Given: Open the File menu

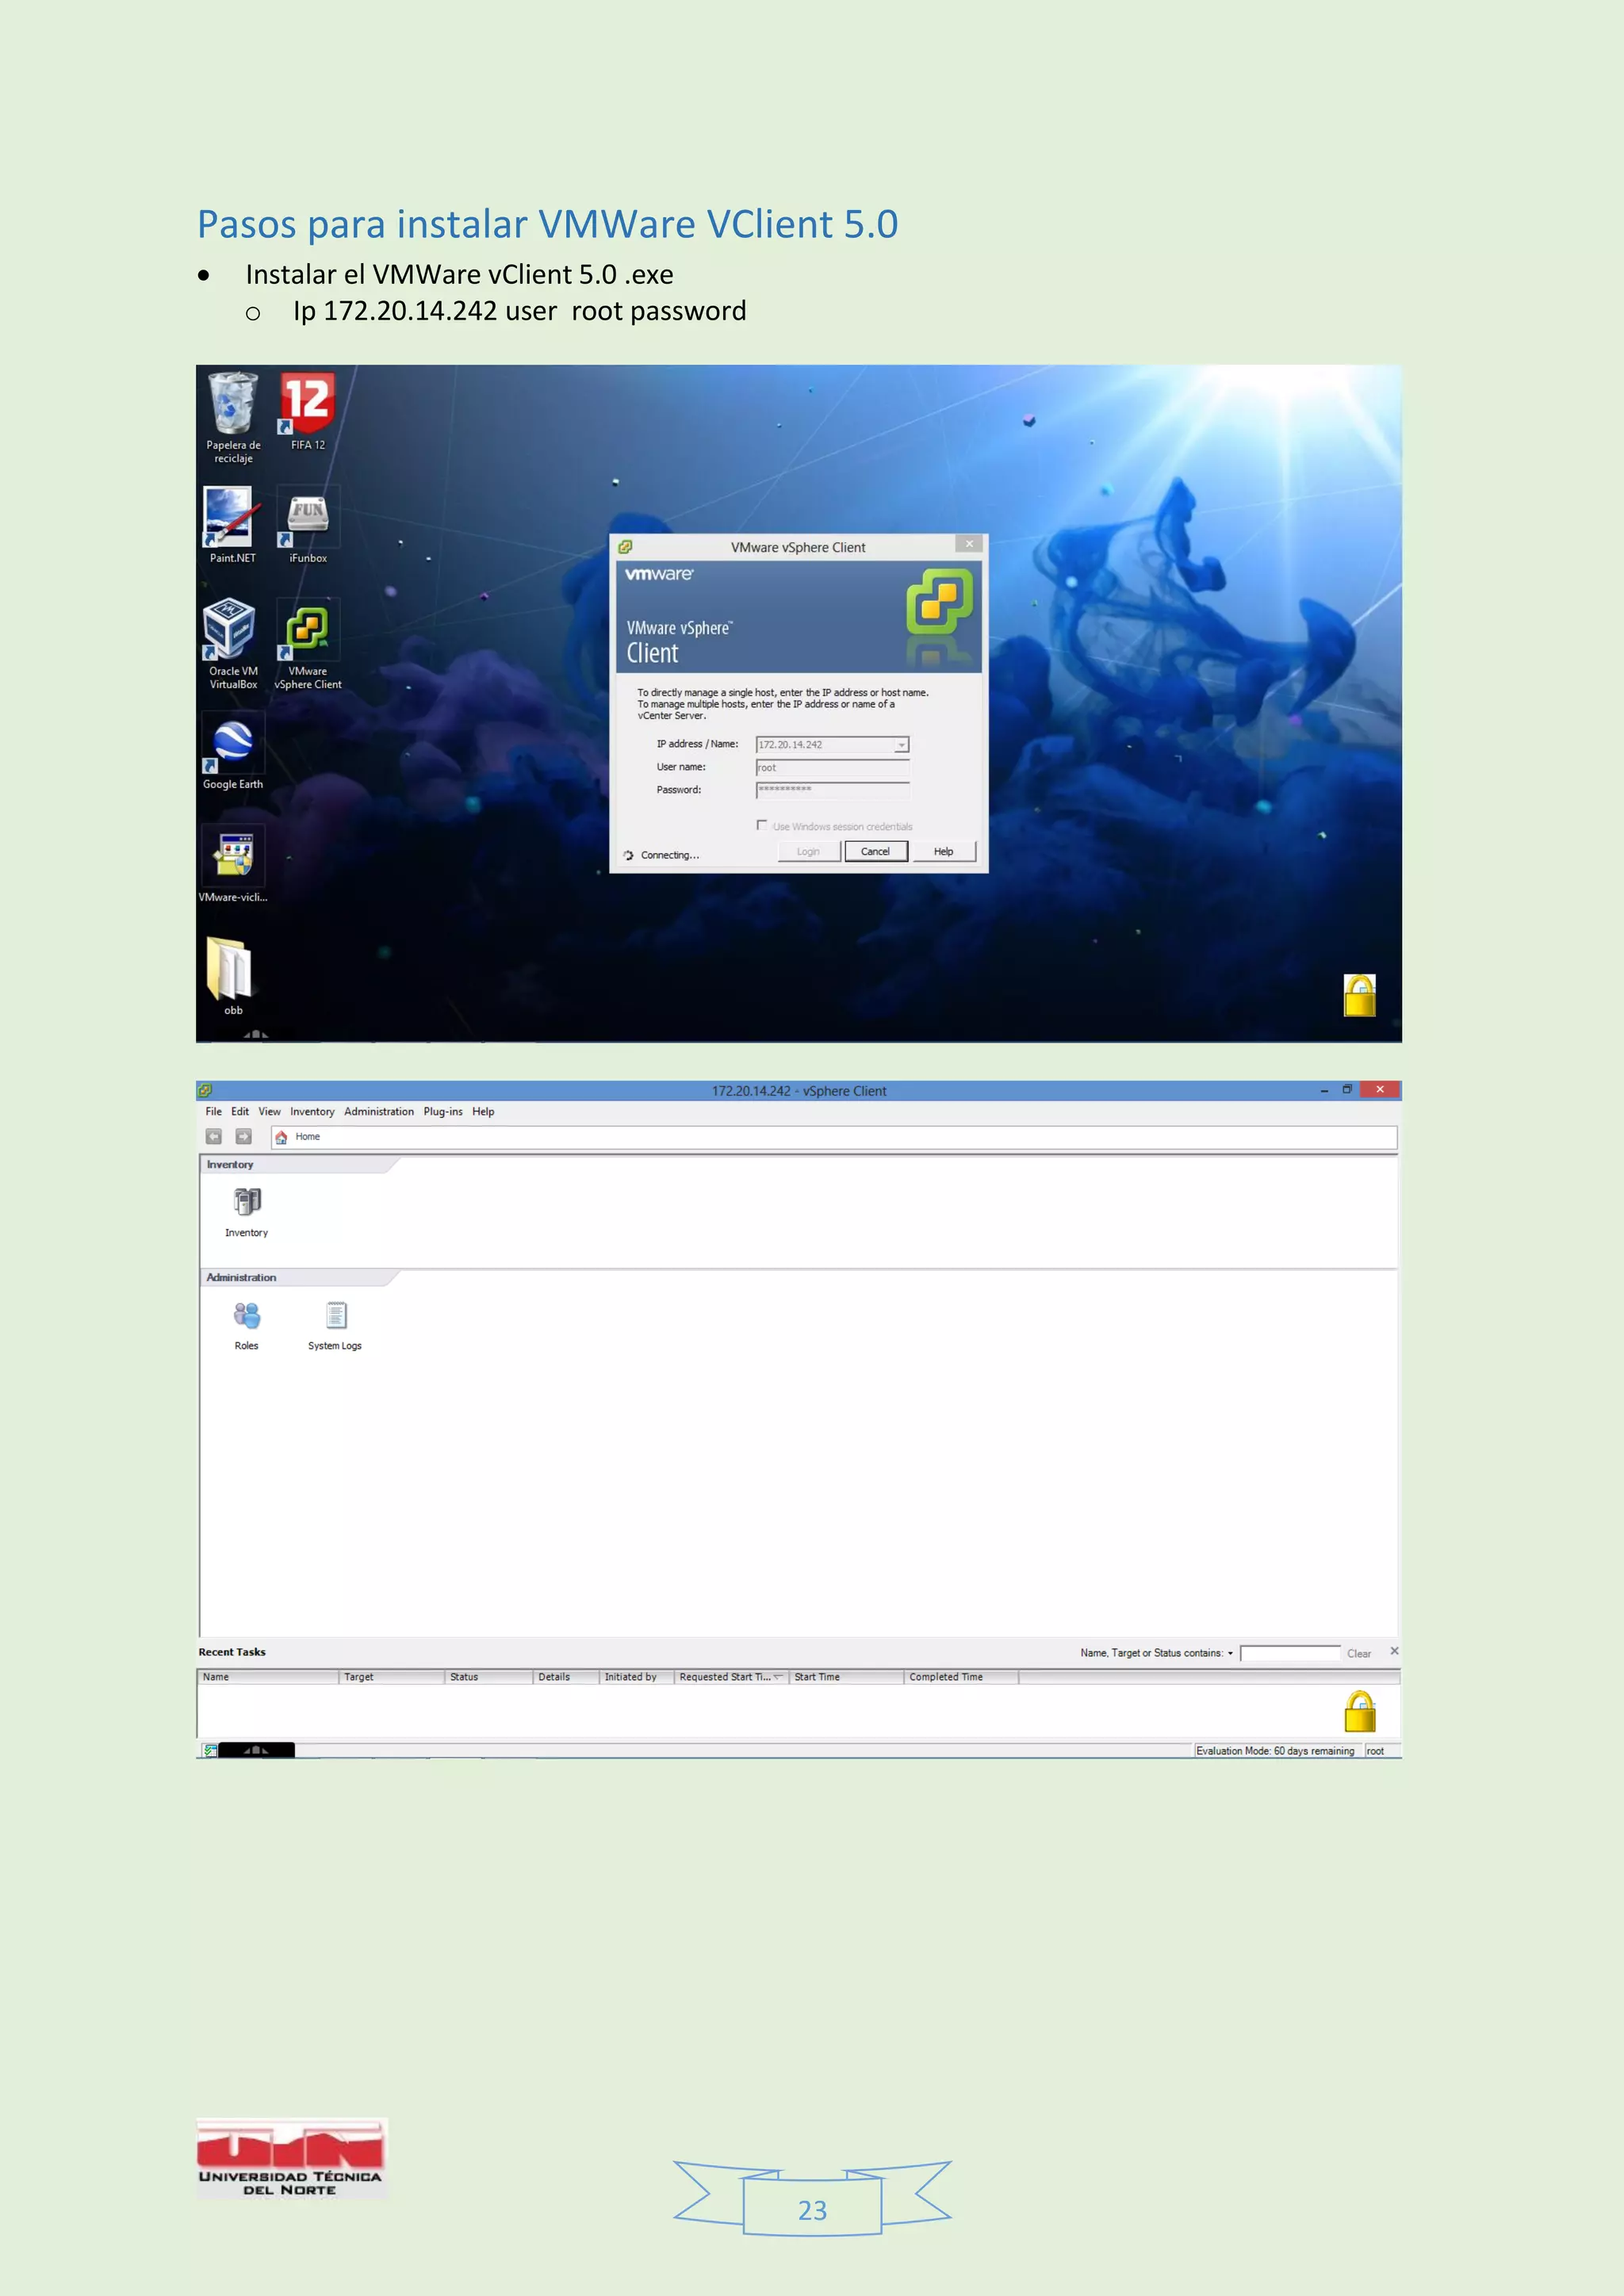Looking at the screenshot, I should pyautogui.click(x=213, y=1111).
